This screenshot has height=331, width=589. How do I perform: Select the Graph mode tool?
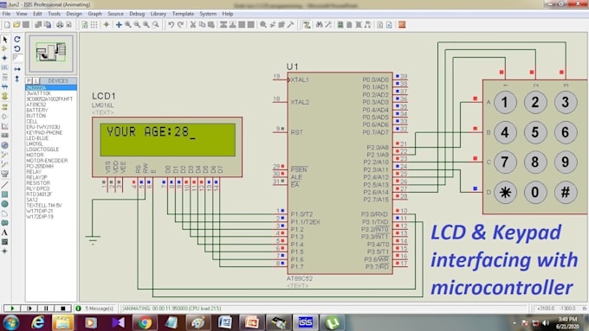(5, 126)
